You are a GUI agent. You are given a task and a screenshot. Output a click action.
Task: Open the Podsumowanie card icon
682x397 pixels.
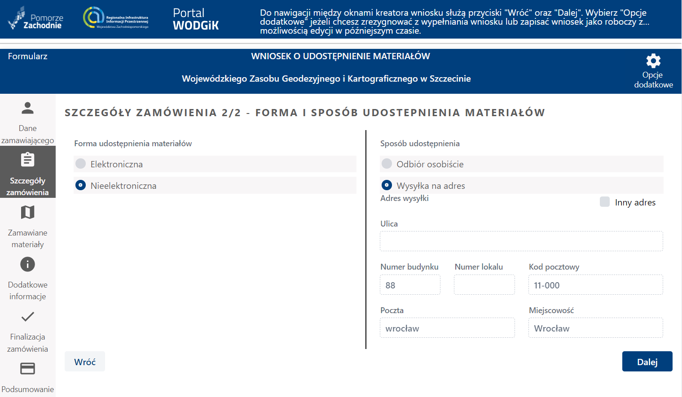coord(27,368)
